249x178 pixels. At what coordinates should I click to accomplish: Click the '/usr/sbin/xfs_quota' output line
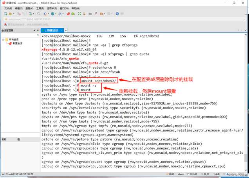pyautogui.click(x=60, y=59)
